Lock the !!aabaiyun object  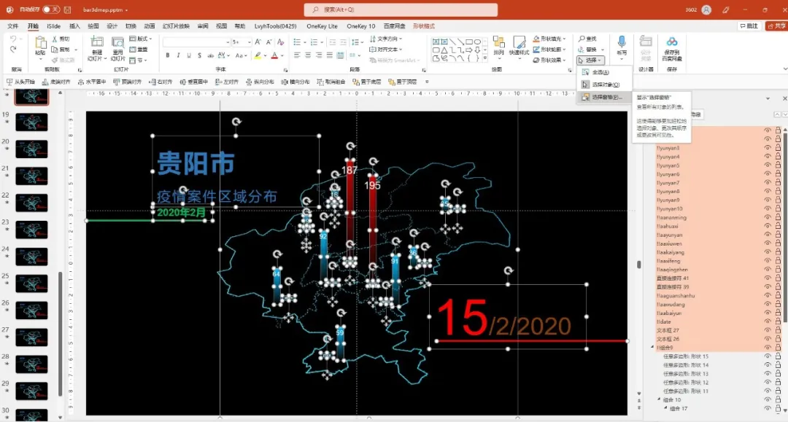coord(778,313)
